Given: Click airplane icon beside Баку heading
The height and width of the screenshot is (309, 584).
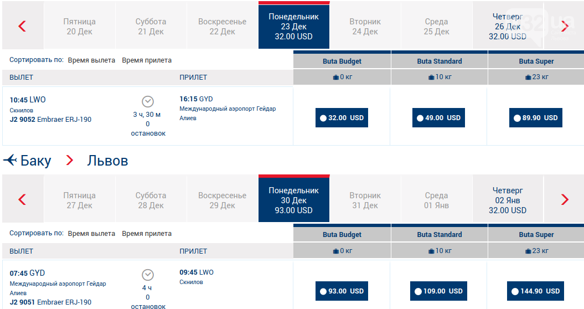Looking at the screenshot, I should tap(10, 160).
